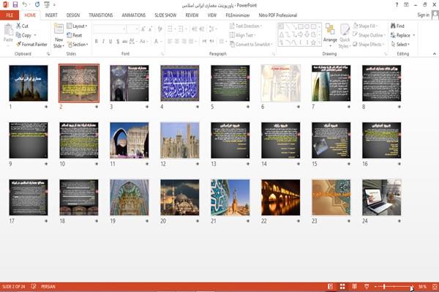439x292 pixels.
Task: Open the Layout dropdown
Action: pyautogui.click(x=77, y=26)
